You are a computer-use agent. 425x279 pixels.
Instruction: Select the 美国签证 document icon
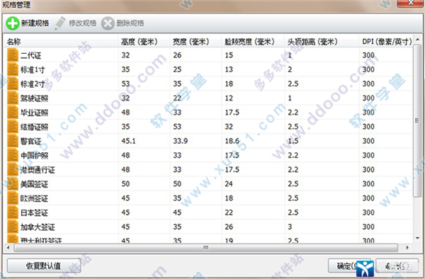[13, 184]
